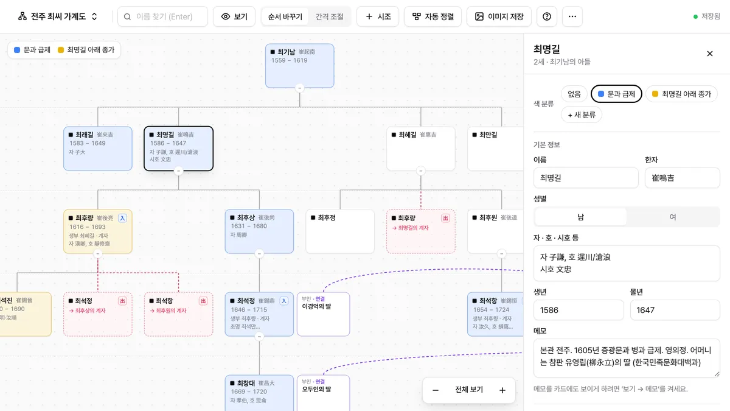The height and width of the screenshot is (411, 730).
Task: Pick the yellow 최명길 아래 종가 chip in the side panel
Action: pos(681,94)
